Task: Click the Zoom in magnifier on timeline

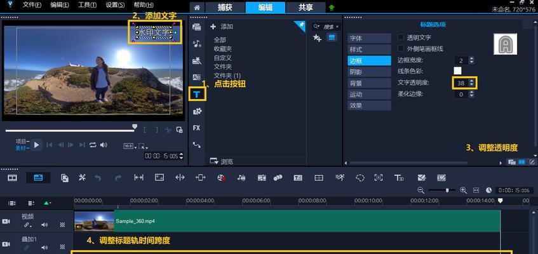Action: click(463, 190)
